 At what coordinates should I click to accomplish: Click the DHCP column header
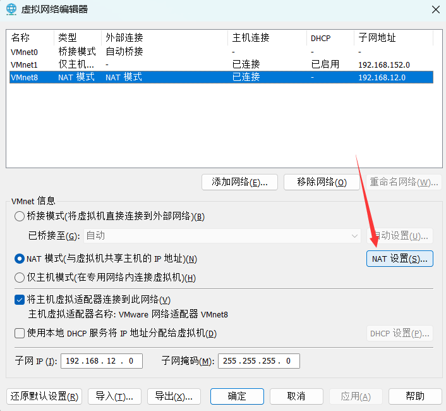pos(330,37)
